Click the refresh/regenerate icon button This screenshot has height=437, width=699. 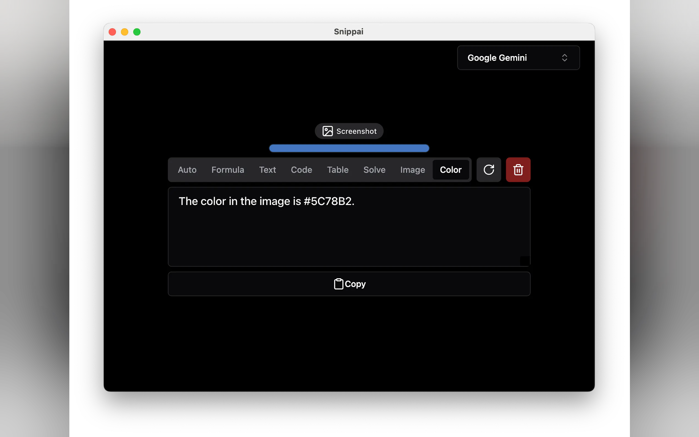[x=489, y=170]
